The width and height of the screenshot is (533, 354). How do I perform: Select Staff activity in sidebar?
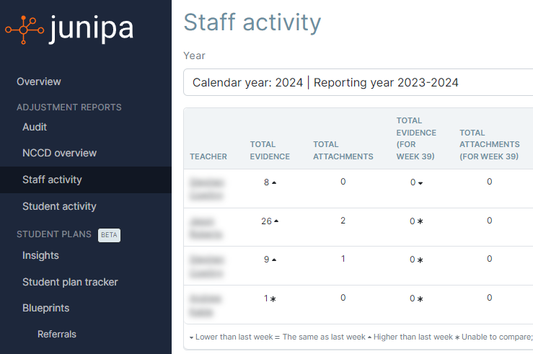tap(52, 180)
